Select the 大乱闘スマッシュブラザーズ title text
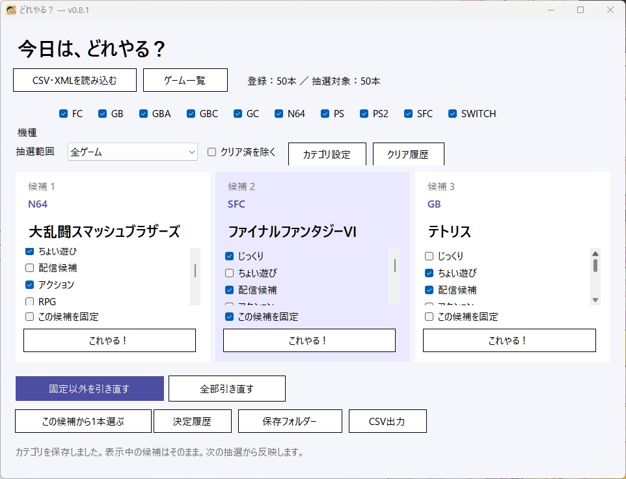 [104, 232]
